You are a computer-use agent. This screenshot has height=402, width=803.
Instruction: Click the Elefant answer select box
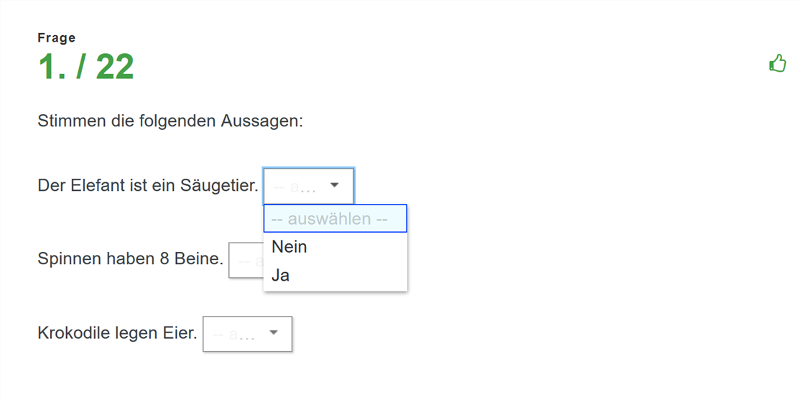pos(308,186)
